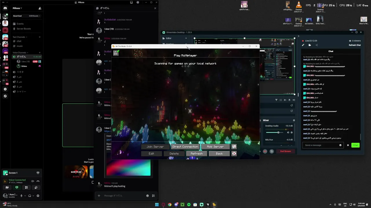This screenshot has height=208, width=371.
Task: Open Server Boosts item in Discord
Action: click(x=27, y=29)
